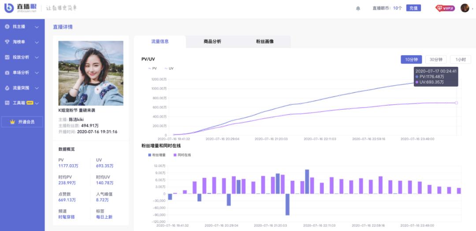Click the 直播详情 page title

tap(63, 27)
